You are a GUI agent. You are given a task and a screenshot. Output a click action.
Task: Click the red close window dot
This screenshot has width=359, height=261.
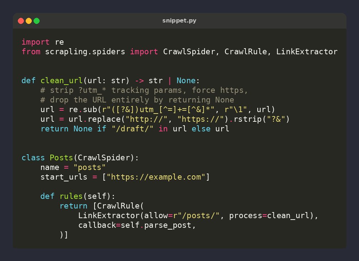21,21
